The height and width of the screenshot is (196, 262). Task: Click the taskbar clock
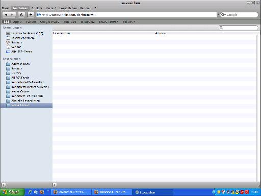(254, 192)
